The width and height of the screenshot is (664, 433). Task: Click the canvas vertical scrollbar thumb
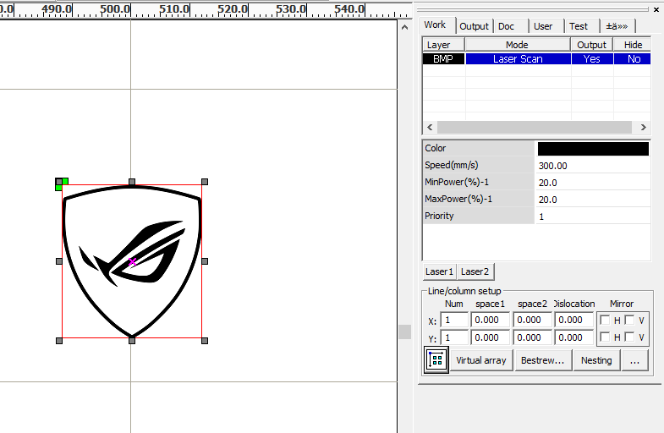tap(405, 332)
